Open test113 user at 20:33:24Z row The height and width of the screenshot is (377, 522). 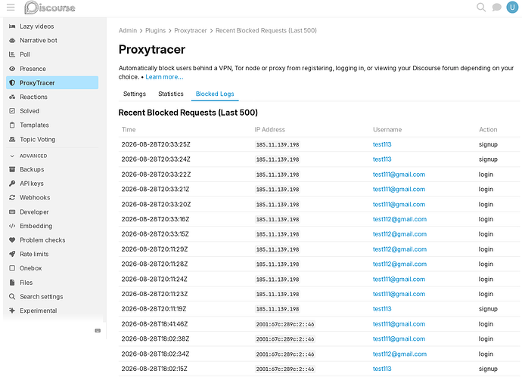coord(382,159)
